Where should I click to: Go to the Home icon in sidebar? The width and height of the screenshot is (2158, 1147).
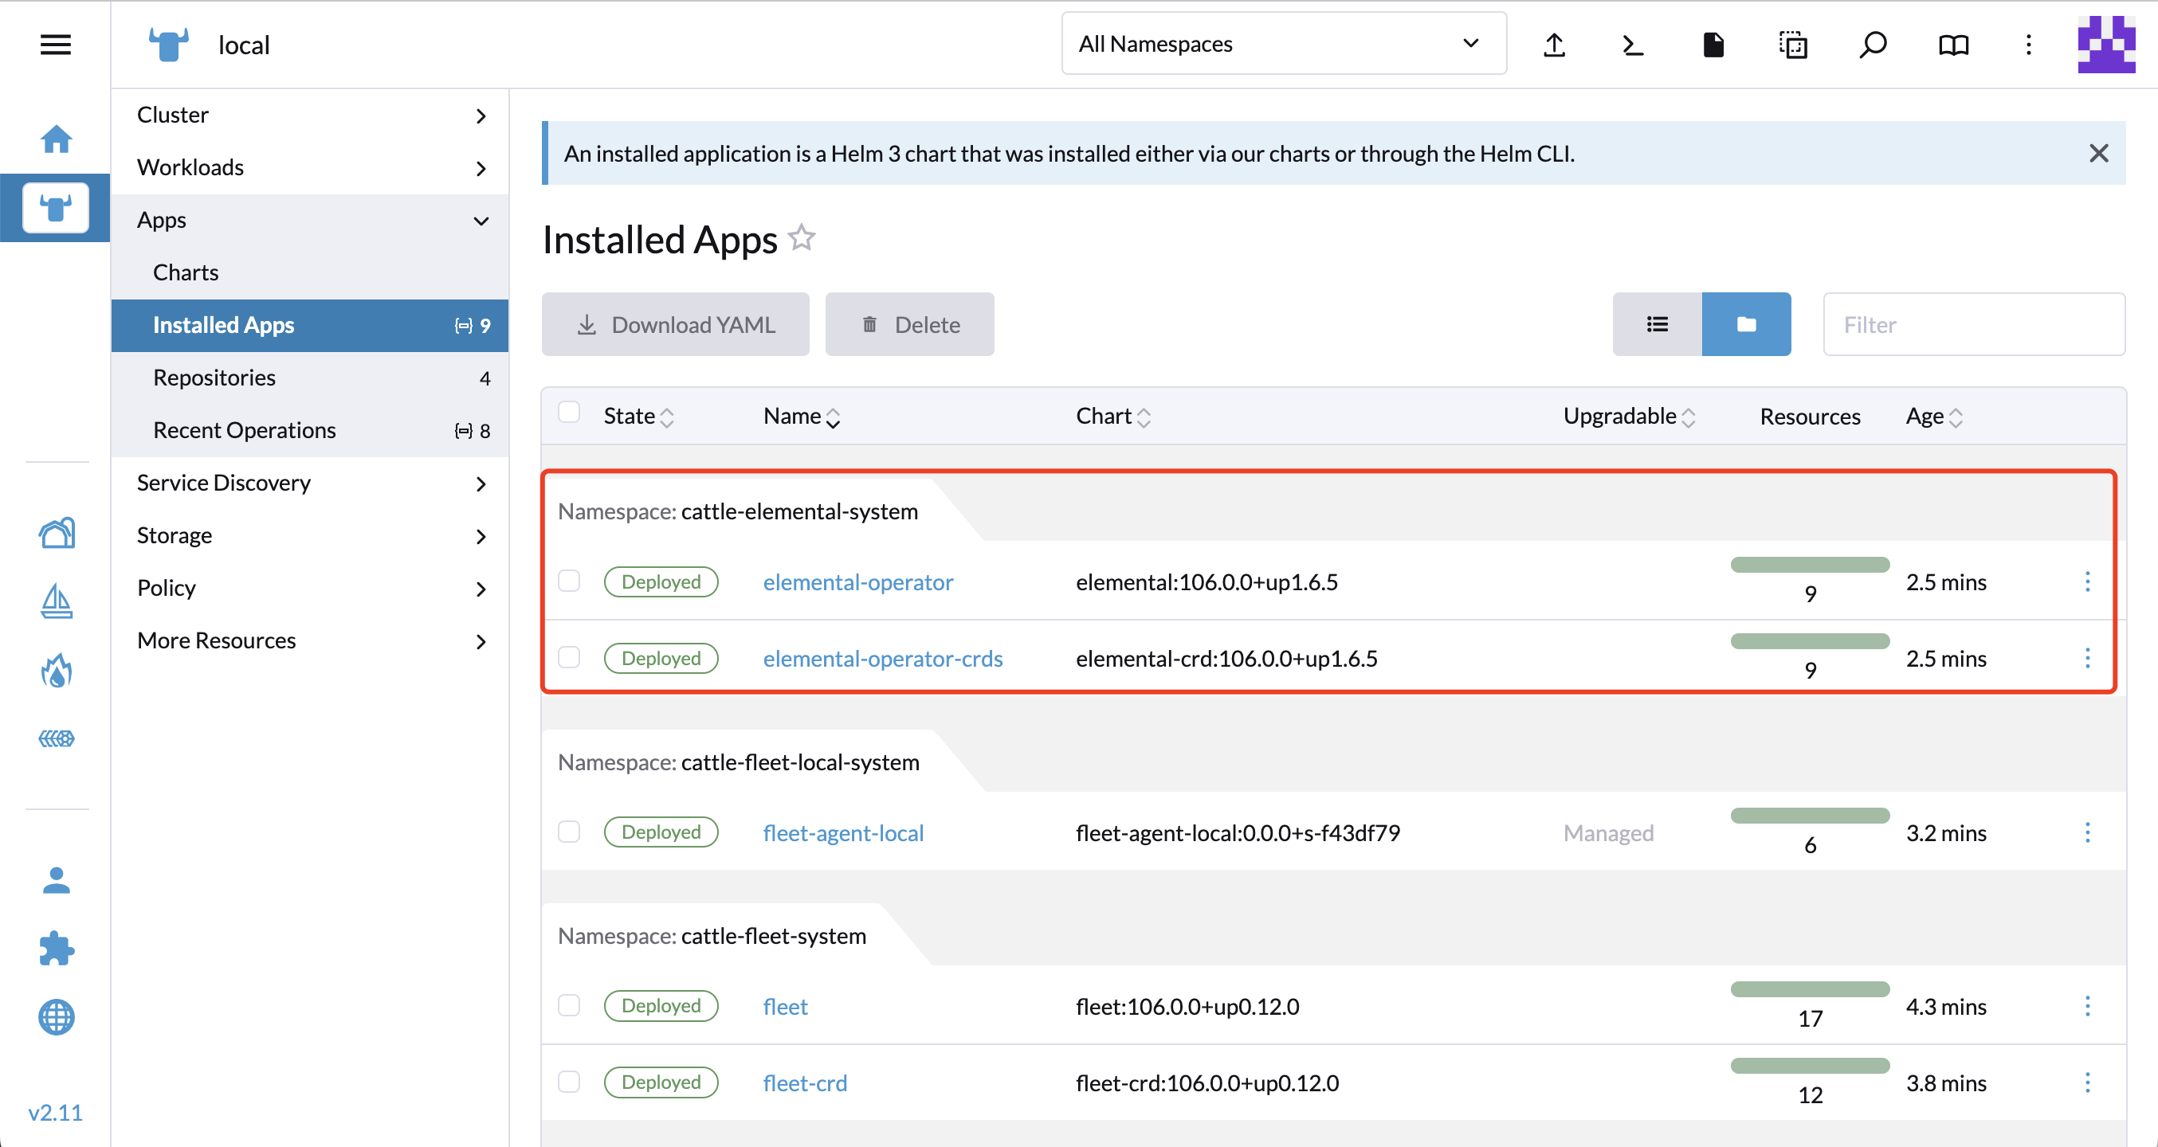click(x=56, y=139)
